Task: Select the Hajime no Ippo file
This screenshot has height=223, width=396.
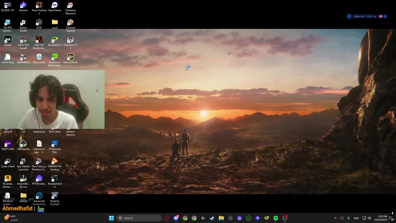Action: tap(39, 147)
